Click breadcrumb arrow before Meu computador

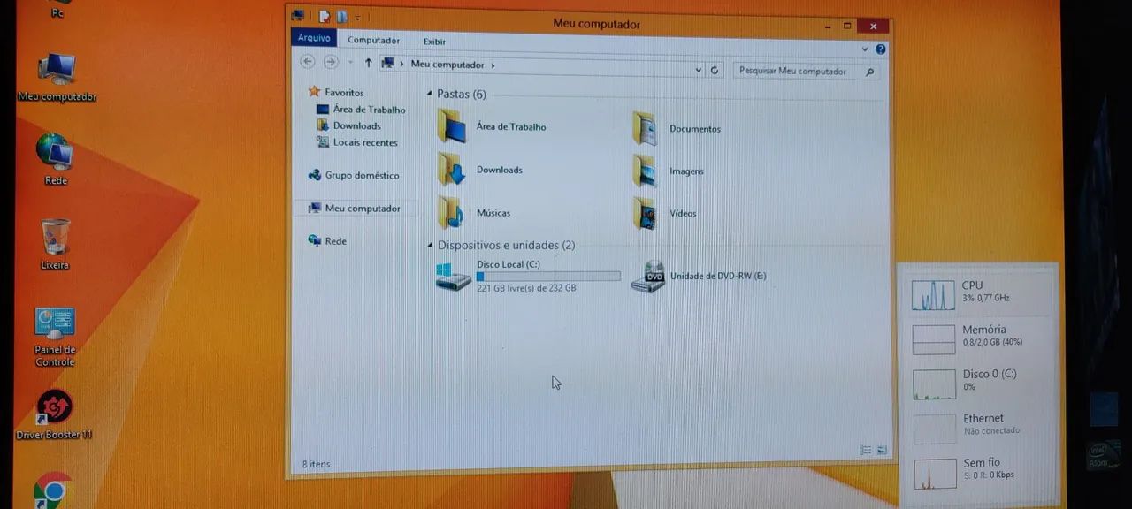pyautogui.click(x=402, y=64)
